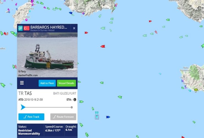Click the teal link icon beside Turkish flag
204x138 pixels.
[20, 28]
